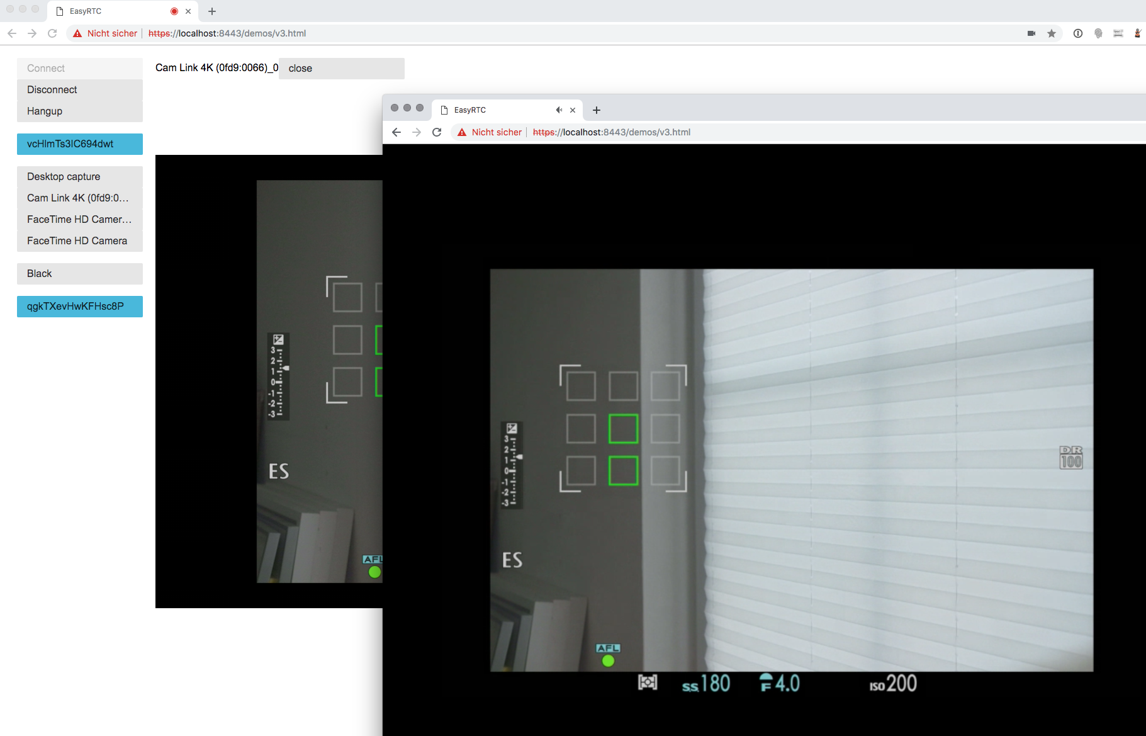Click the Cam Link 4K (0fd9:0066)_0 label

pyautogui.click(x=216, y=68)
